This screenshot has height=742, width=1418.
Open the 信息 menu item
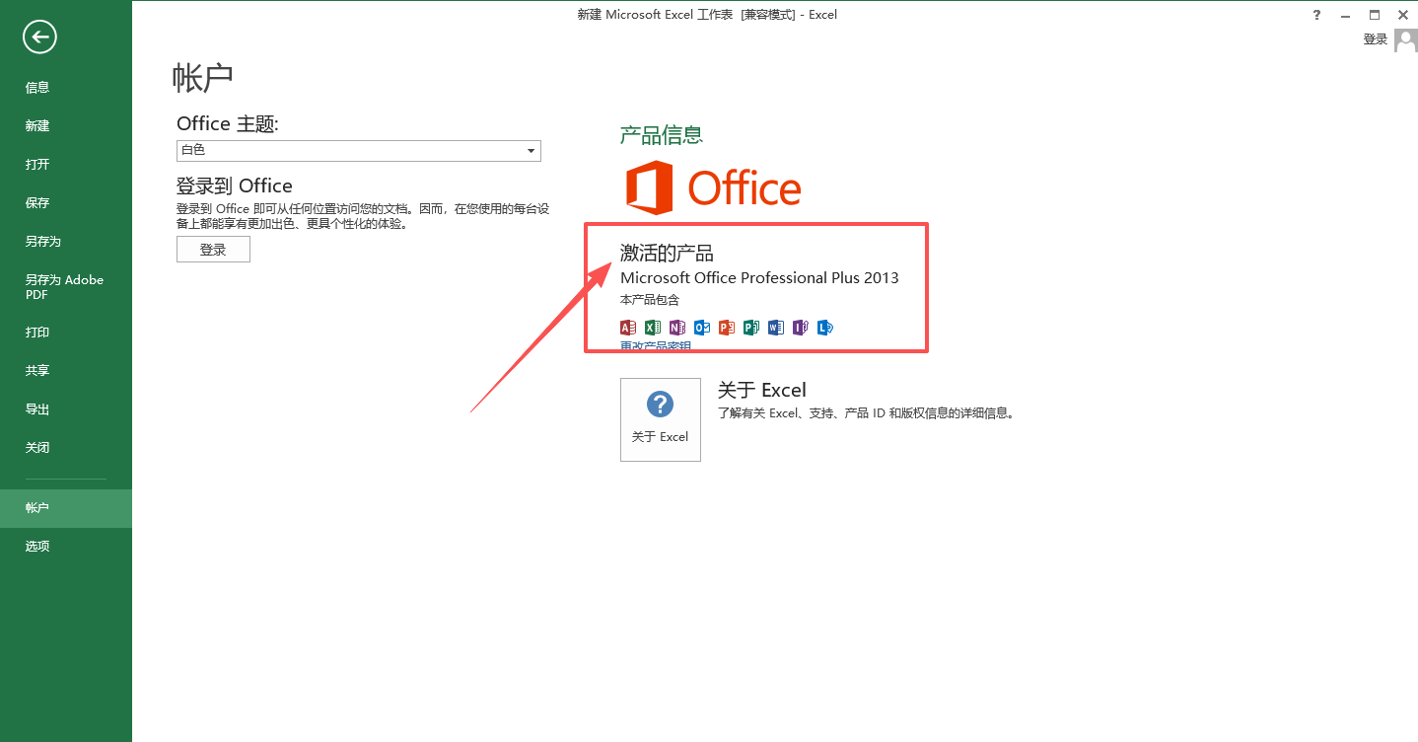coord(37,87)
